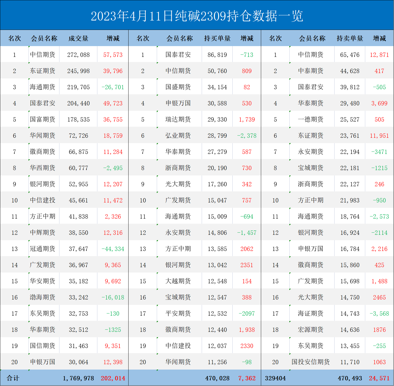Click 东证期货 in the volume ranking
The width and height of the screenshot is (394, 386).
click(42, 71)
